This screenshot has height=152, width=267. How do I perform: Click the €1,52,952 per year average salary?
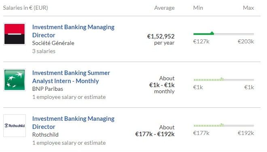[161, 39]
